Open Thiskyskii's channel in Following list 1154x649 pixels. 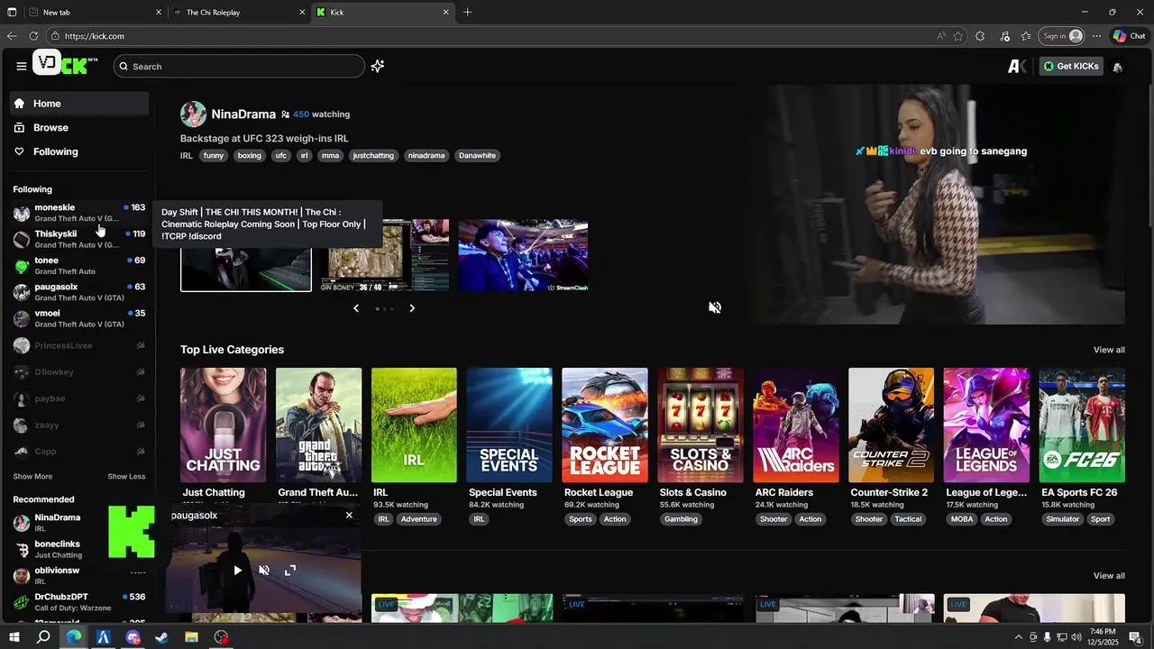[78, 239]
